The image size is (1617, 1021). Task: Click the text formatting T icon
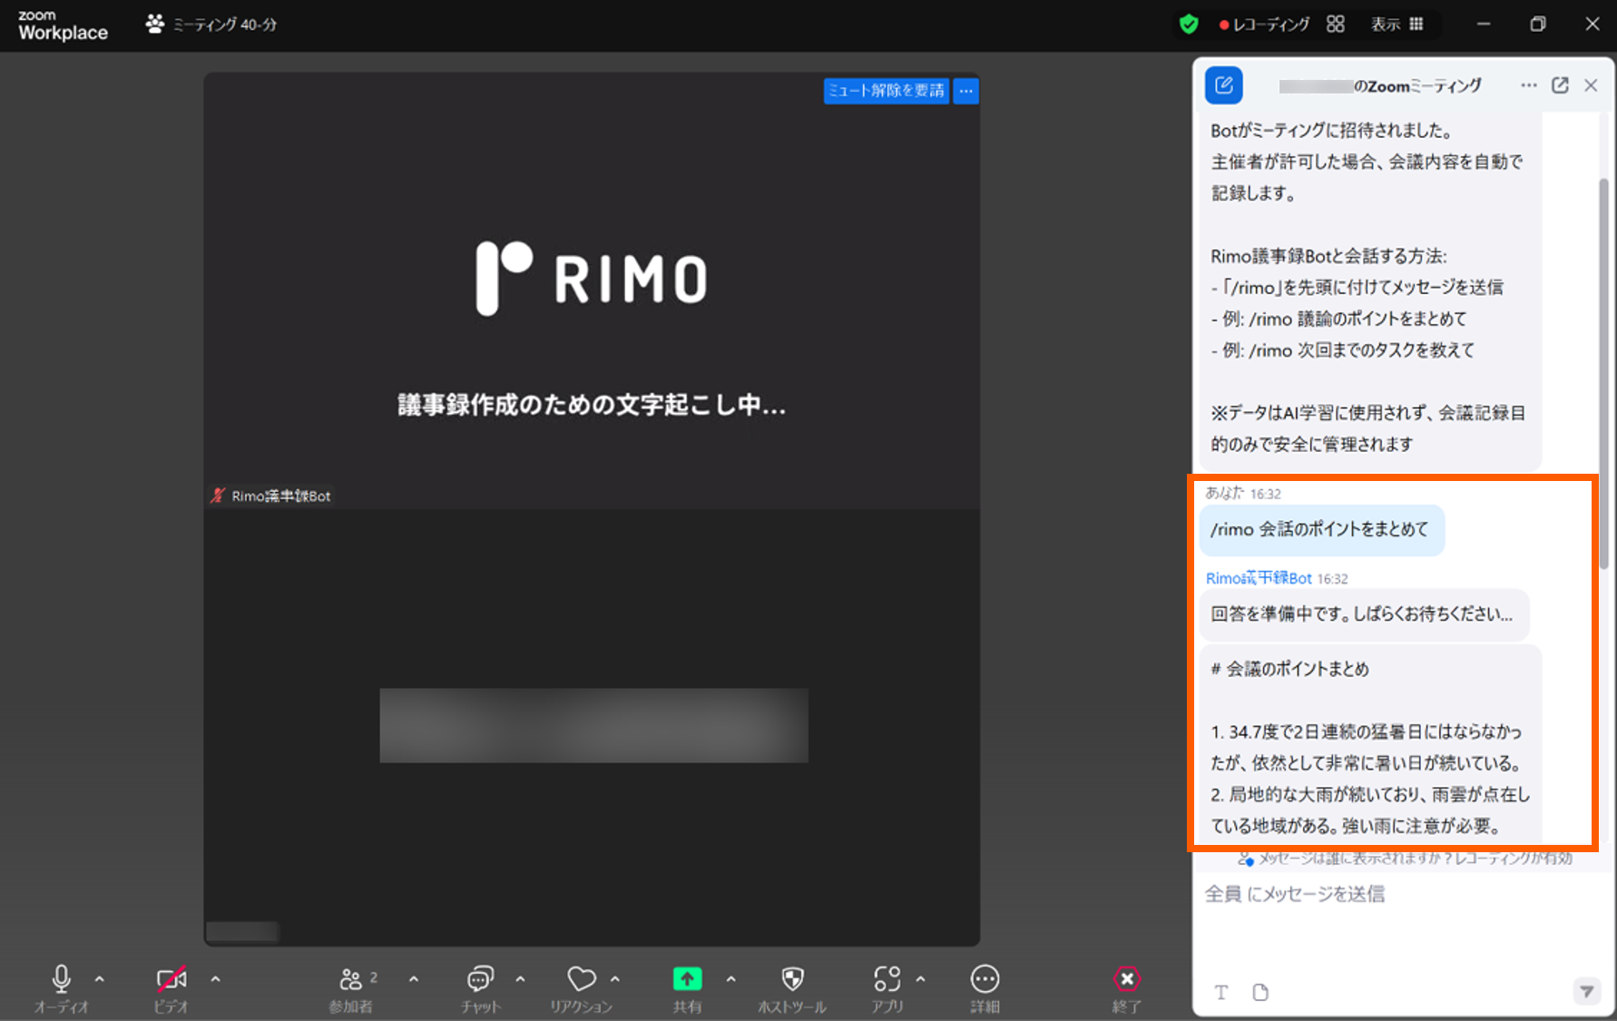coord(1221,992)
